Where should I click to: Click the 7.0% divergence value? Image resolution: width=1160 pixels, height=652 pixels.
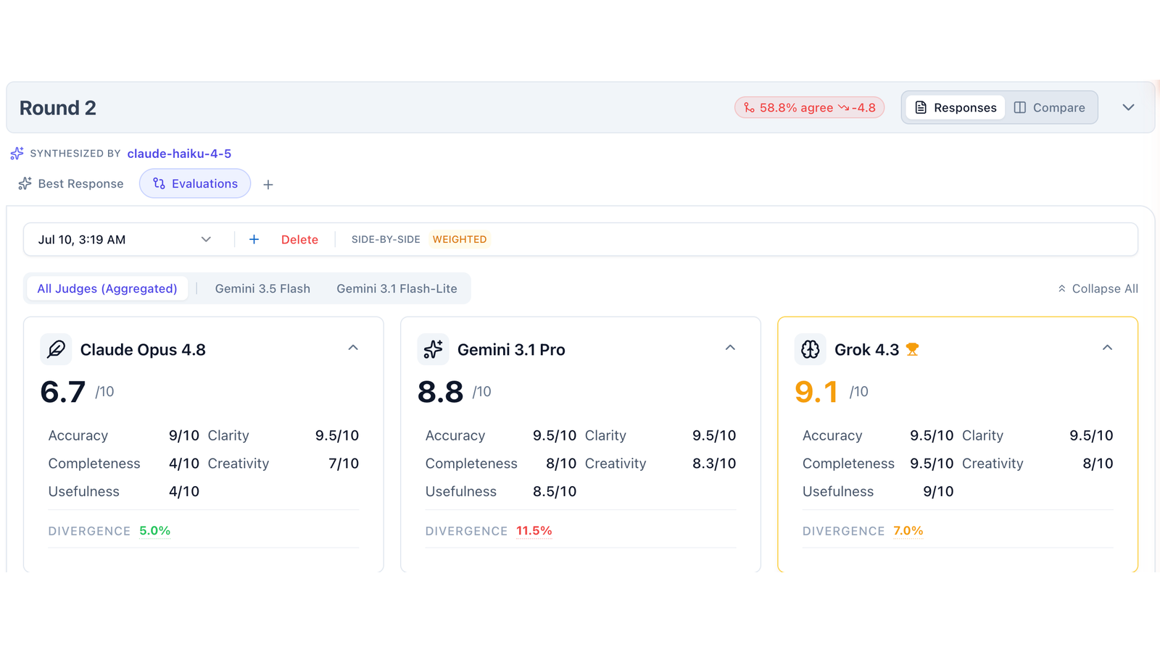908,531
